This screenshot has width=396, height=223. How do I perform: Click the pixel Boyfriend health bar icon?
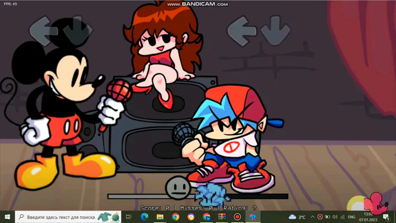[x=212, y=195]
